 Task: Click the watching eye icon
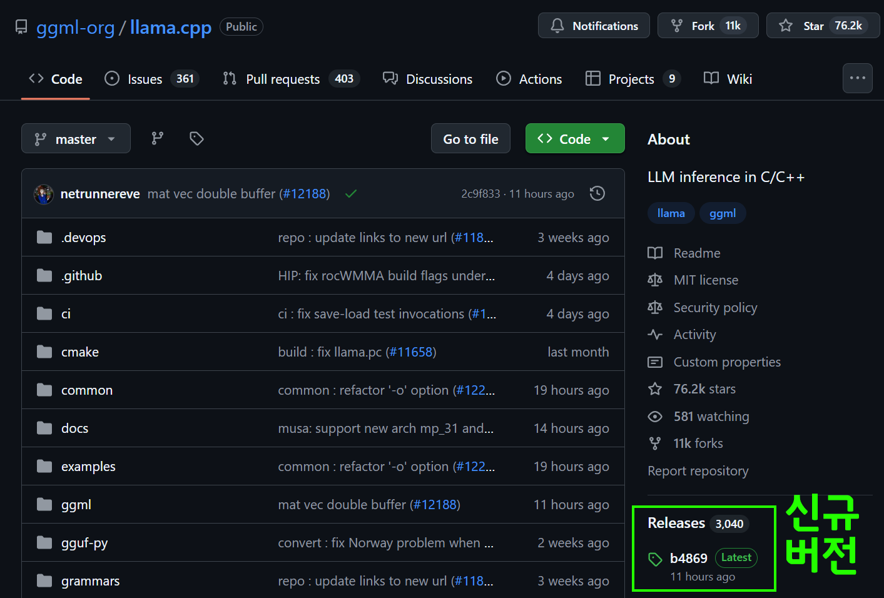coord(655,417)
